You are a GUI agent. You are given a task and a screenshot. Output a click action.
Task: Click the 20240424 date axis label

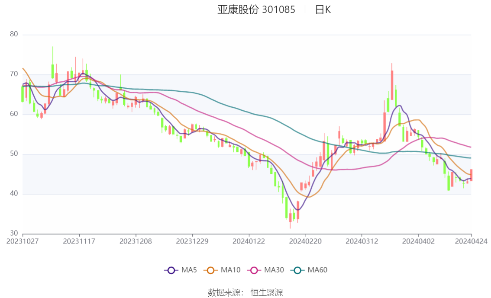pos(471,241)
